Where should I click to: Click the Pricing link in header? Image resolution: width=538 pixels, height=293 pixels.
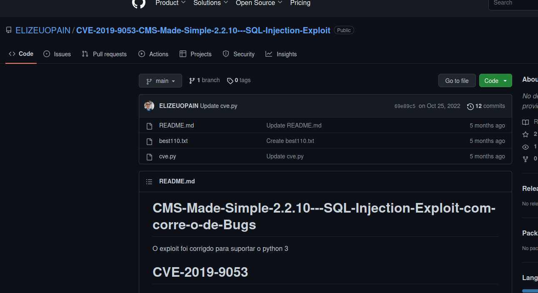coord(300,3)
